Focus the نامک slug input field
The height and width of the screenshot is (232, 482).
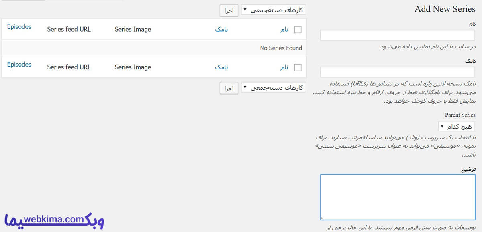coord(398,72)
